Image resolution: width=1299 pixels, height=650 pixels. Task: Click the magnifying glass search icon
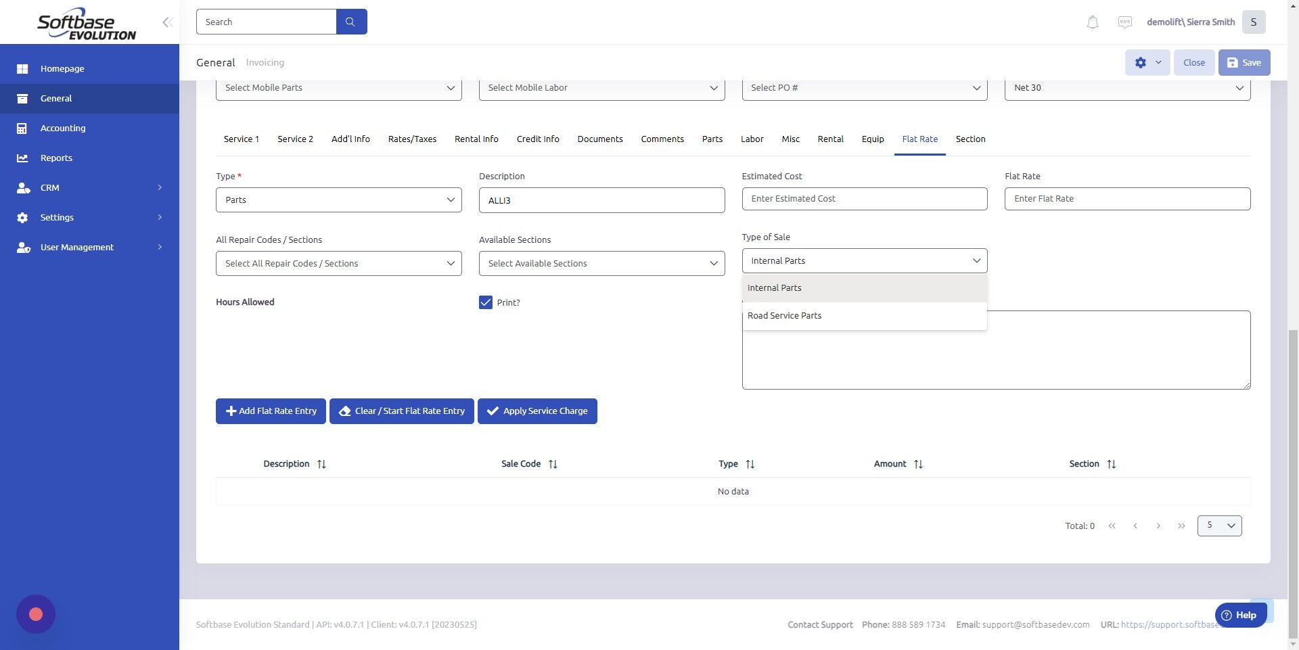click(351, 21)
